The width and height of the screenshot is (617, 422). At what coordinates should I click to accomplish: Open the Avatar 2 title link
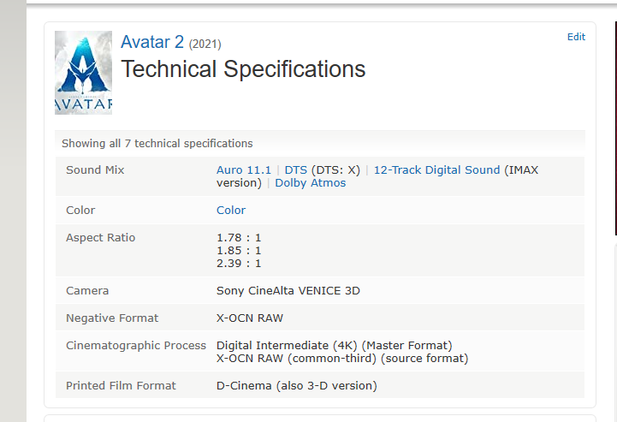(x=151, y=42)
